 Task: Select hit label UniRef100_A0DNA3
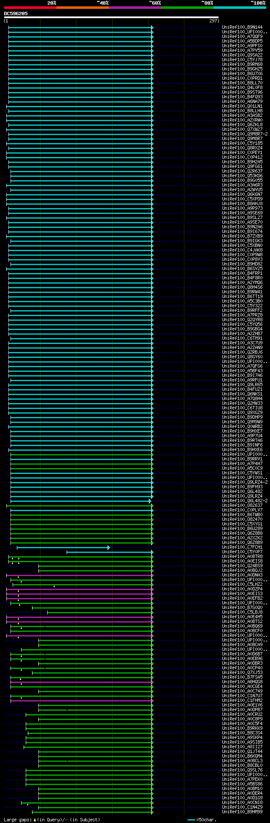[242, 575]
